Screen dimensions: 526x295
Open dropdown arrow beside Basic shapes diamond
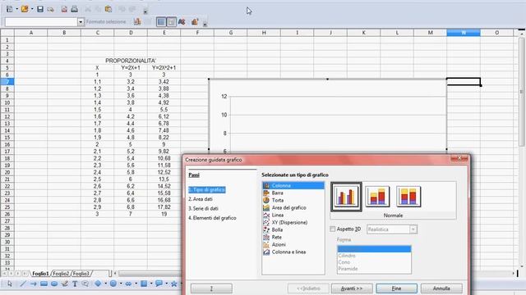(105, 284)
